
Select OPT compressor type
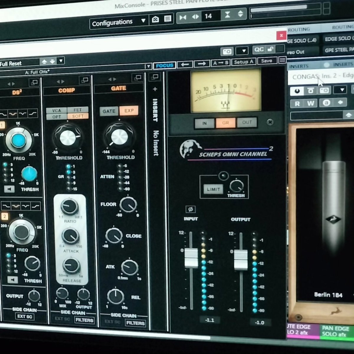click(x=57, y=117)
